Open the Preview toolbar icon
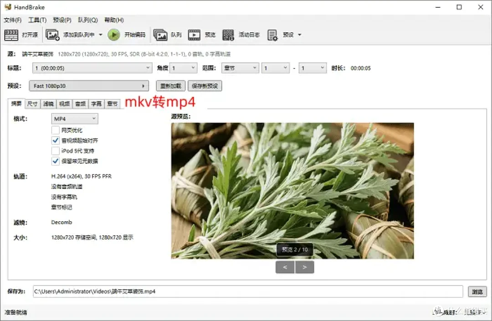 click(x=194, y=35)
